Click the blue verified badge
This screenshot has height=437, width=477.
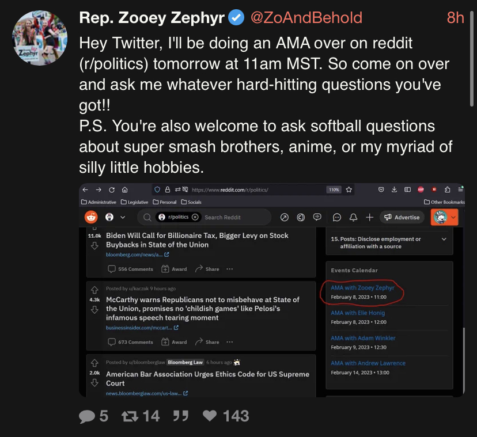click(236, 18)
